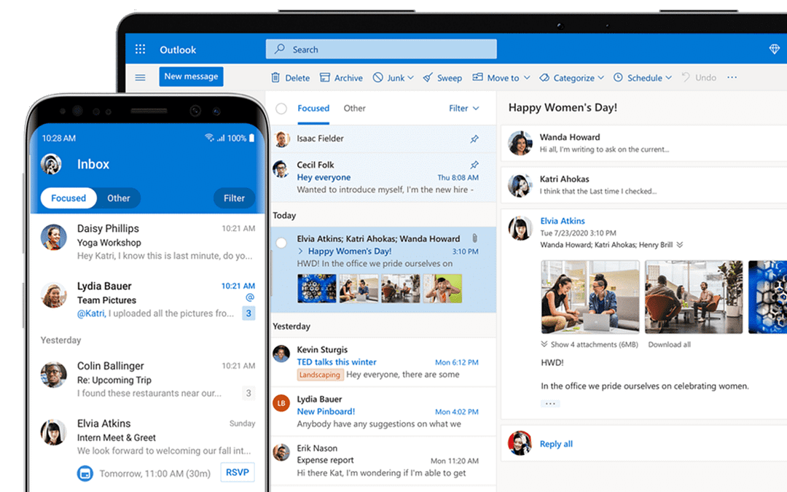Screen dimensions: 787x492
Task: Click the Undo arrow icon
Action: click(x=686, y=77)
